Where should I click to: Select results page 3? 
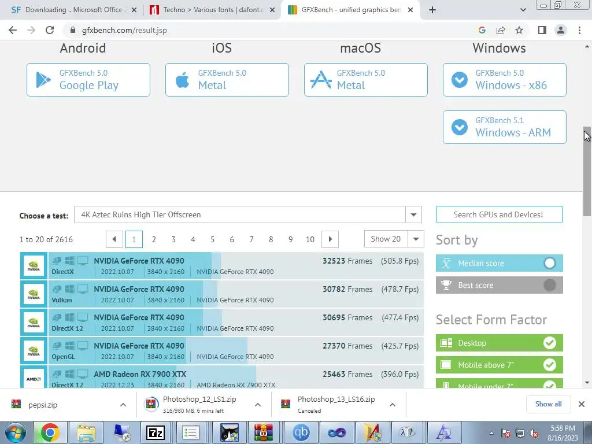(173, 239)
